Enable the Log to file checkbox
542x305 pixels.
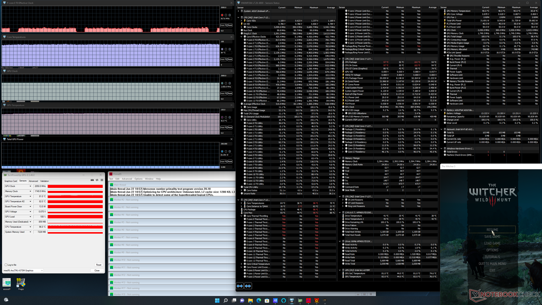[6, 265]
